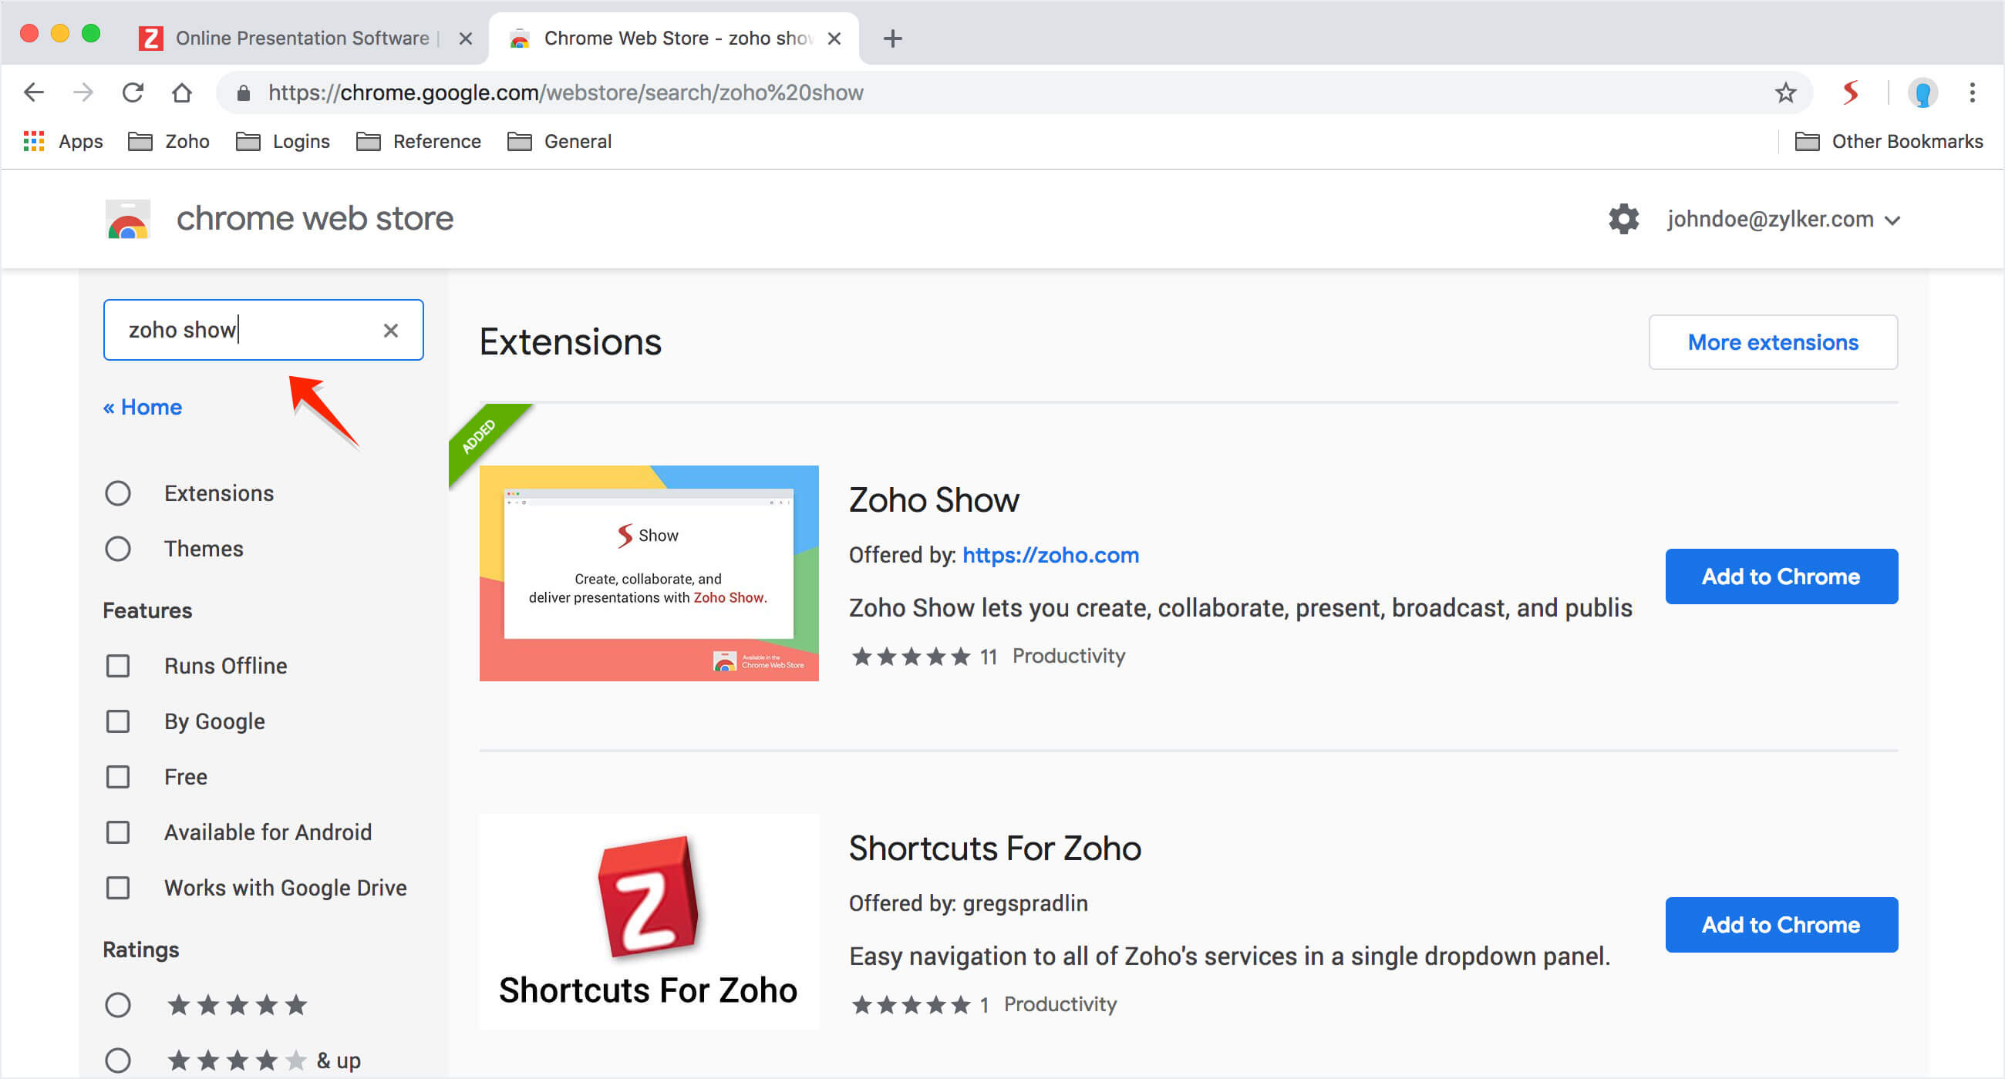Screen dimensions: 2005x1079
Task: Open the Zoho Show extension thumbnail
Action: 649,573
